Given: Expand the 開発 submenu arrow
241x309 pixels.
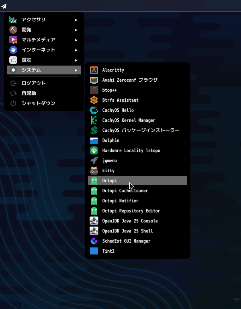Looking at the screenshot, I should [76, 30].
